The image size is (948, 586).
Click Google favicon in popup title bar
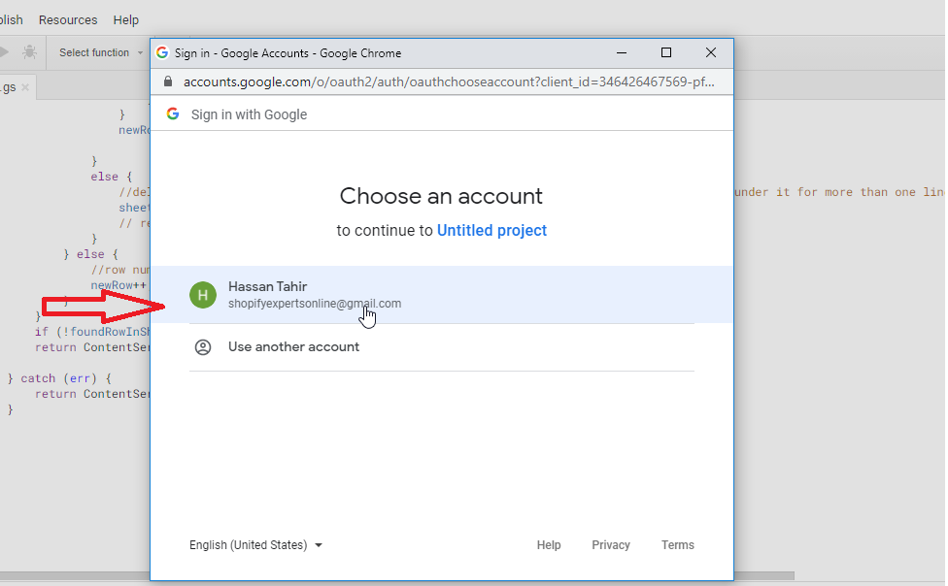(x=162, y=52)
